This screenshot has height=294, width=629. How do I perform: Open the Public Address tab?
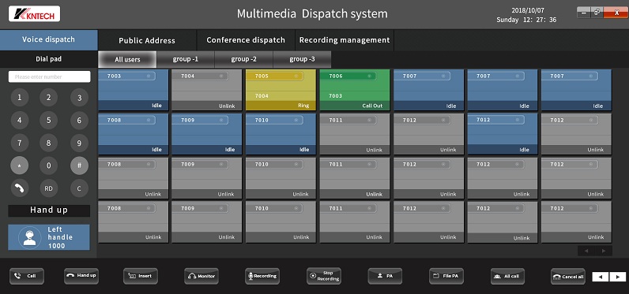point(147,40)
